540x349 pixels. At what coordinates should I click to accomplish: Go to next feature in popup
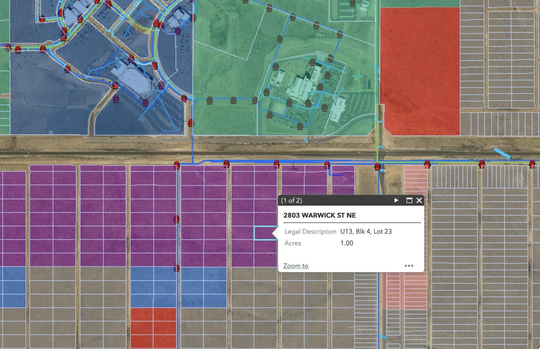[x=396, y=200]
